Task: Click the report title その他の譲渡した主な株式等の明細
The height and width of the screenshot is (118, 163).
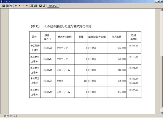Action: (68, 26)
